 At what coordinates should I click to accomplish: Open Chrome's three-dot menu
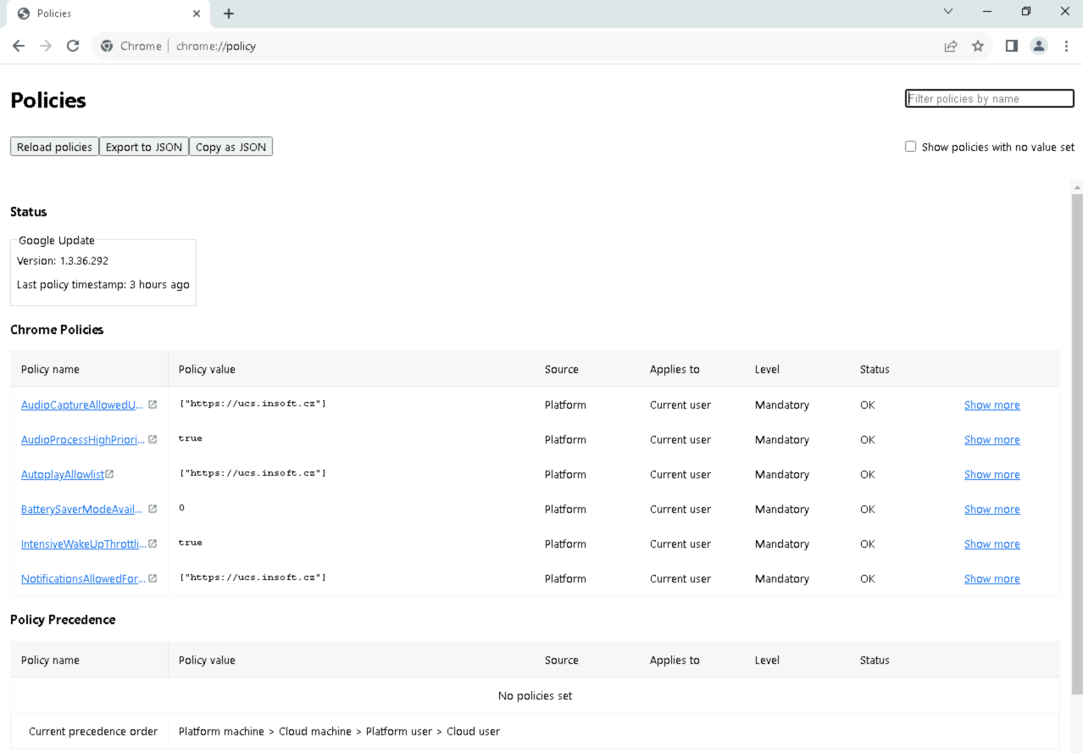pos(1066,46)
